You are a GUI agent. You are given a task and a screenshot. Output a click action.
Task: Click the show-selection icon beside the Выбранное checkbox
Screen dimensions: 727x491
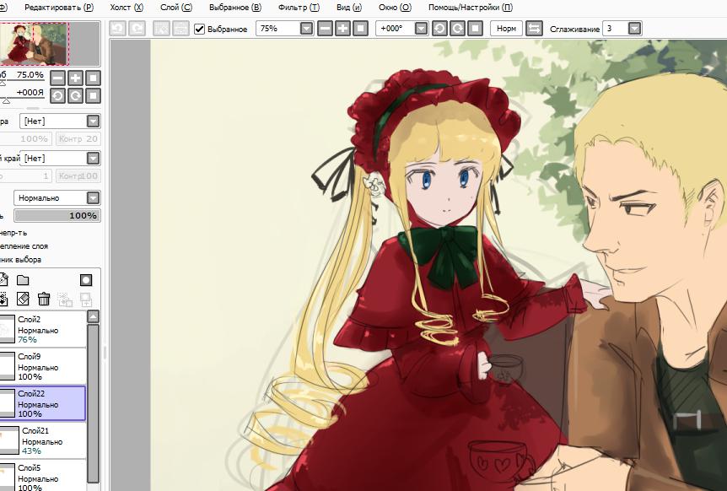click(180, 29)
